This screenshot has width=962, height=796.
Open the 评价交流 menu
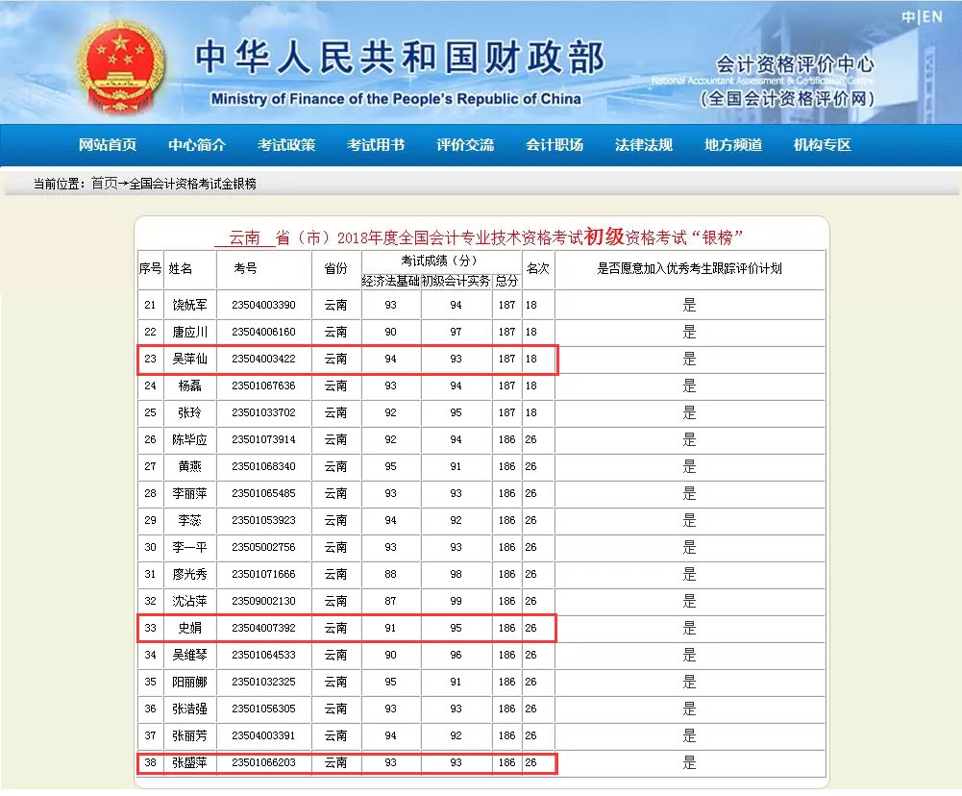coord(464,145)
